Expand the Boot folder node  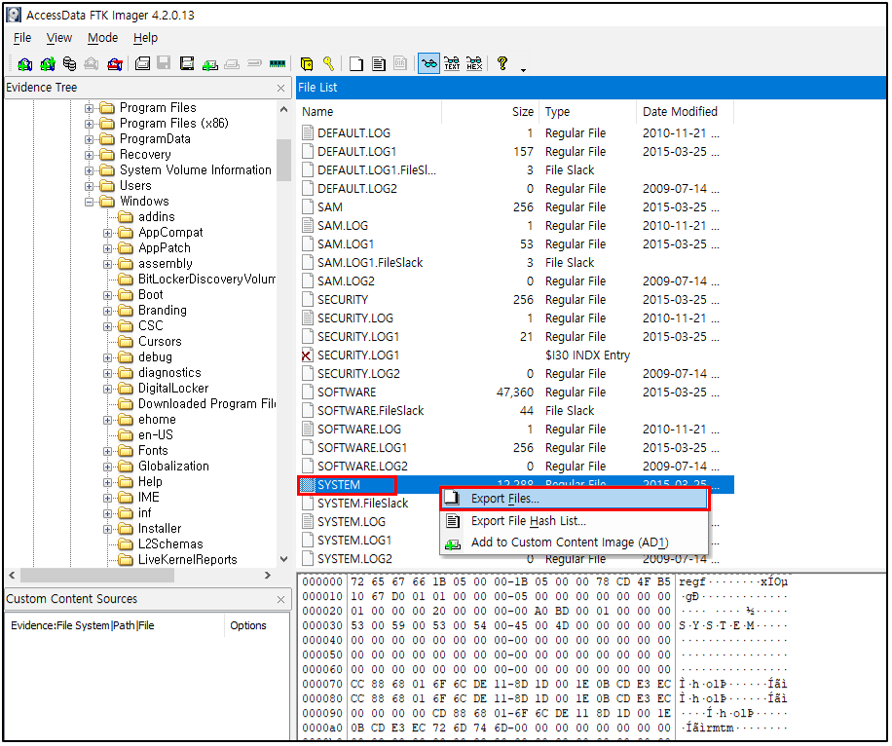coord(107,295)
